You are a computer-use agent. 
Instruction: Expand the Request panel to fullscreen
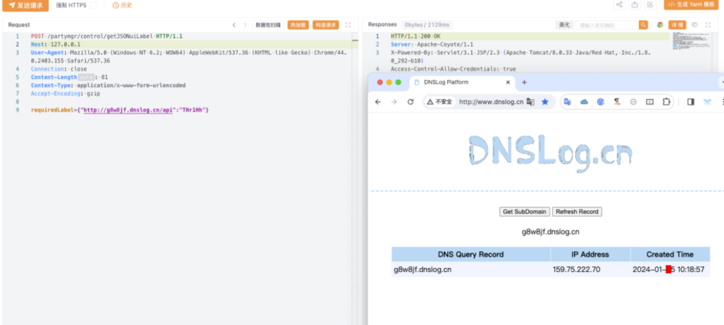348,25
